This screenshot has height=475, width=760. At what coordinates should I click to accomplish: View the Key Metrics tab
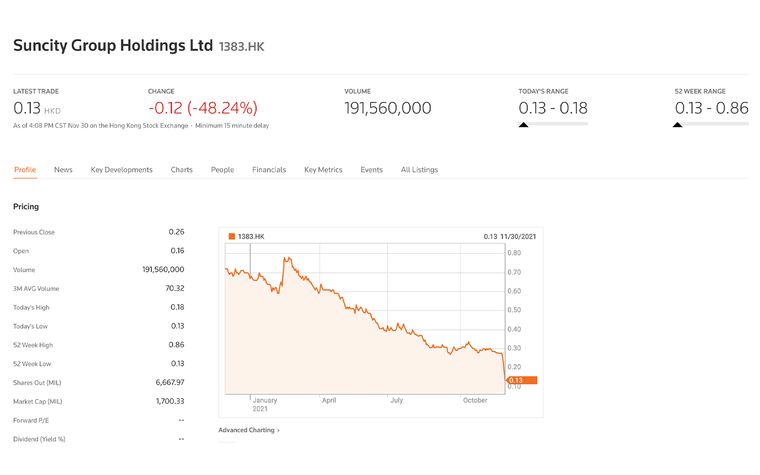[323, 169]
